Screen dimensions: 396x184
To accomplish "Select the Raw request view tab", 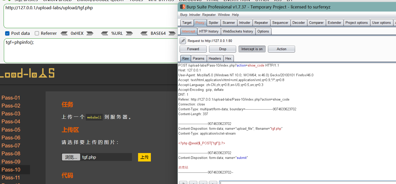I will click(186, 58).
